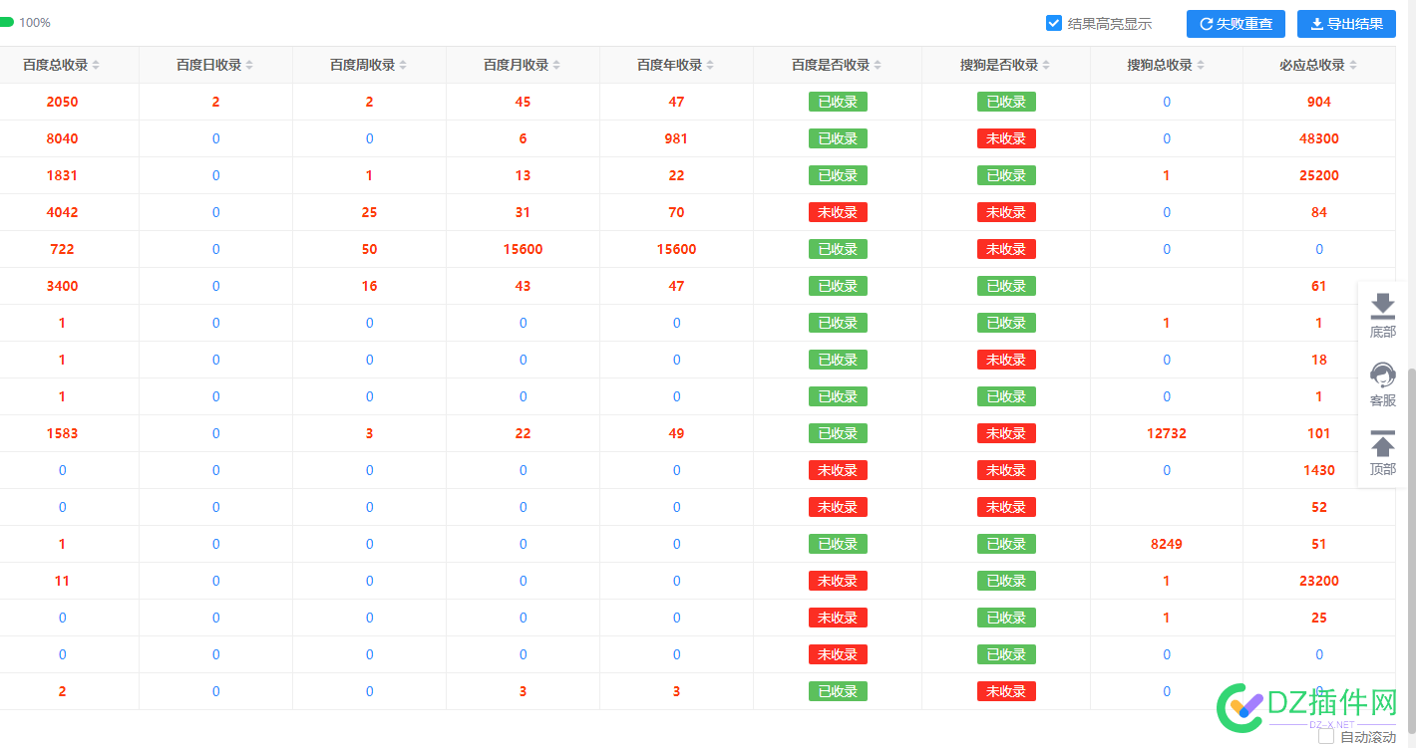Select the 2050 Baidu total cell

pos(62,102)
